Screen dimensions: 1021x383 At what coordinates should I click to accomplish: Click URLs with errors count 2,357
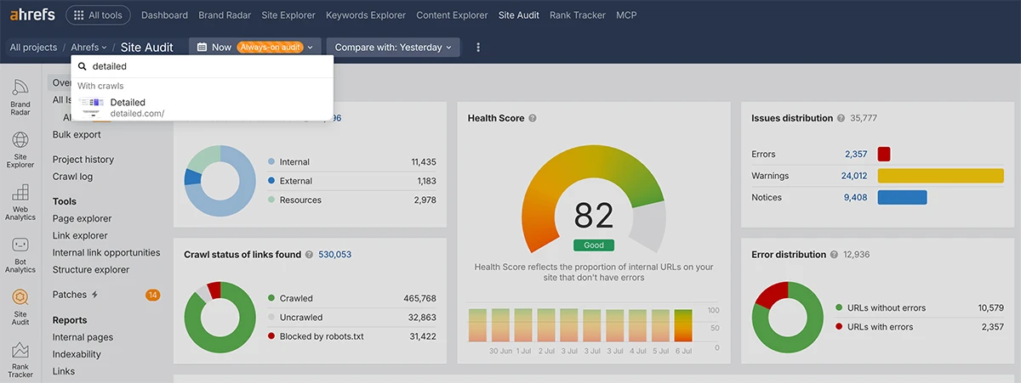[993, 327]
